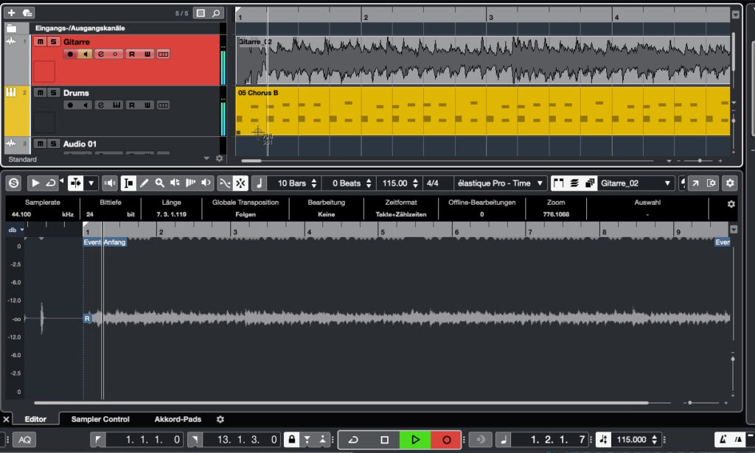The height and width of the screenshot is (453, 755).
Task: Mute the Drums track
Action: [41, 93]
